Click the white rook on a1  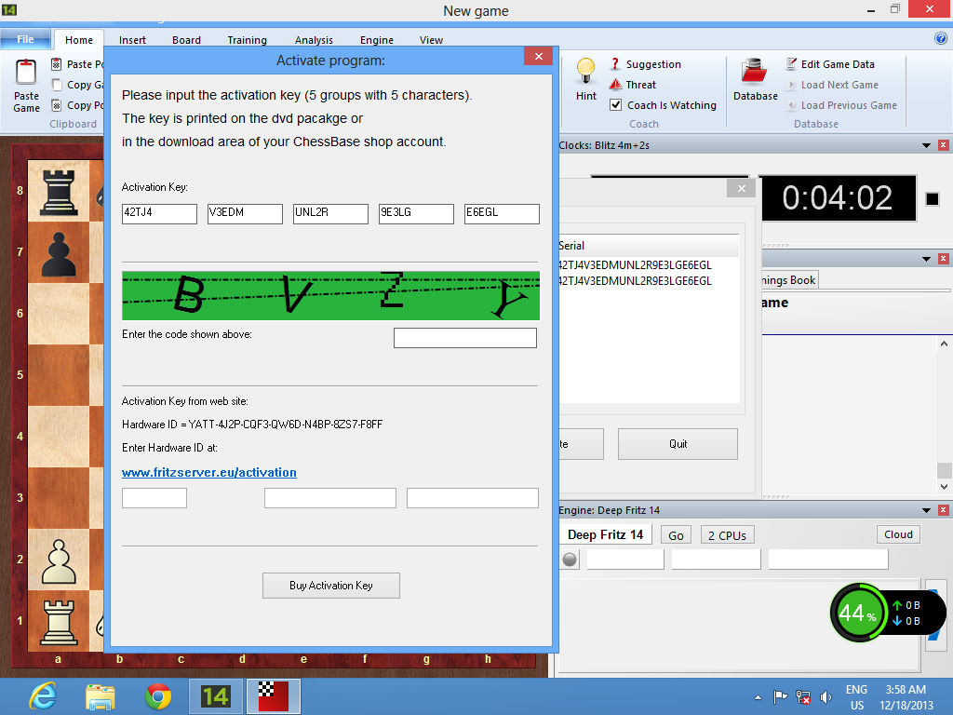coord(59,622)
